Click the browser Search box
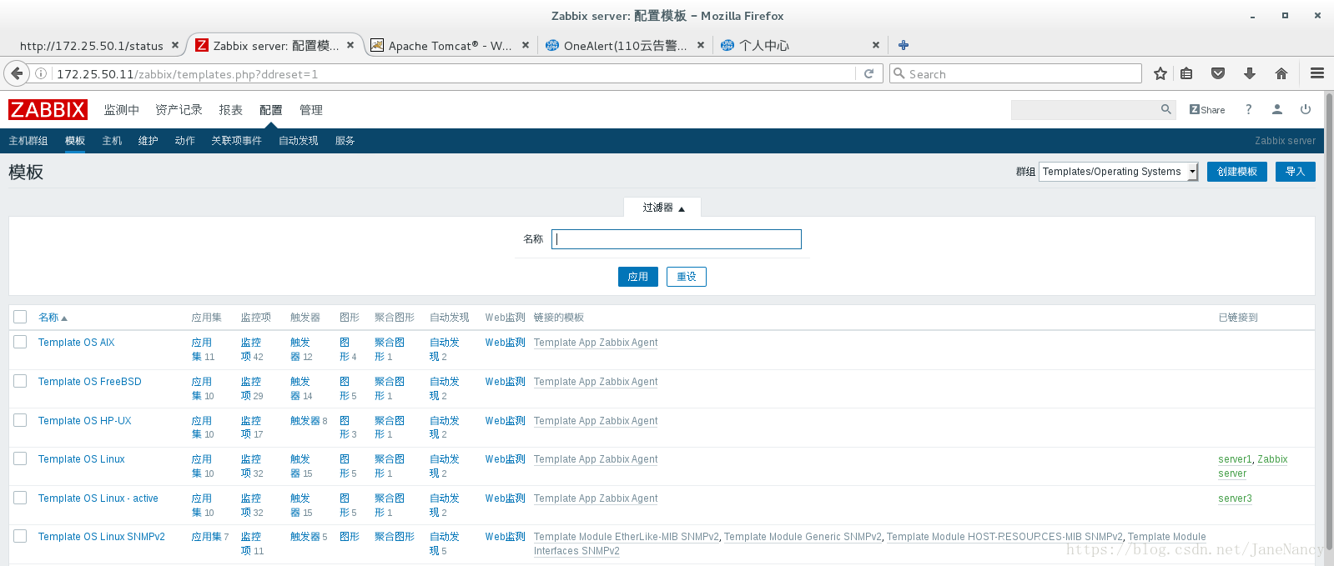Screen dimensions: 1334x566 pos(1015,73)
